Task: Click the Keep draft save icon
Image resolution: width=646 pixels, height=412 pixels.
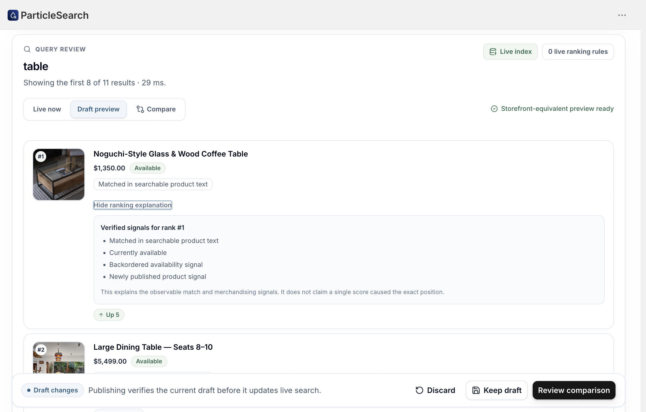Action: (476, 390)
